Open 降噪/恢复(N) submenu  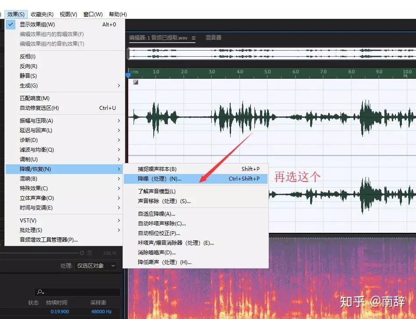[64, 169]
